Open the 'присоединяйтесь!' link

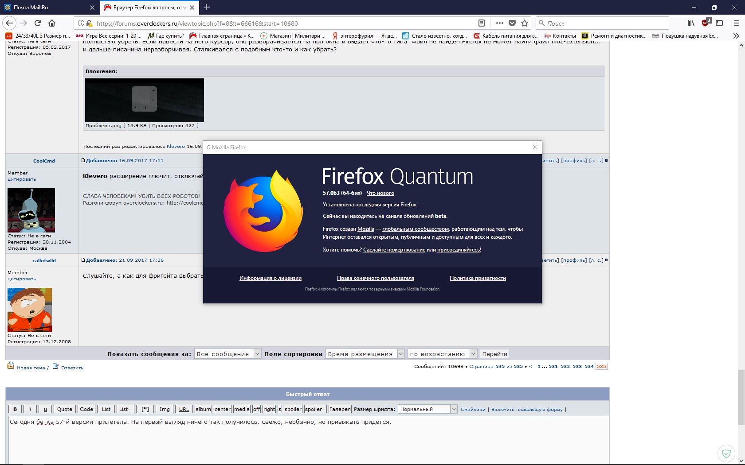click(459, 250)
